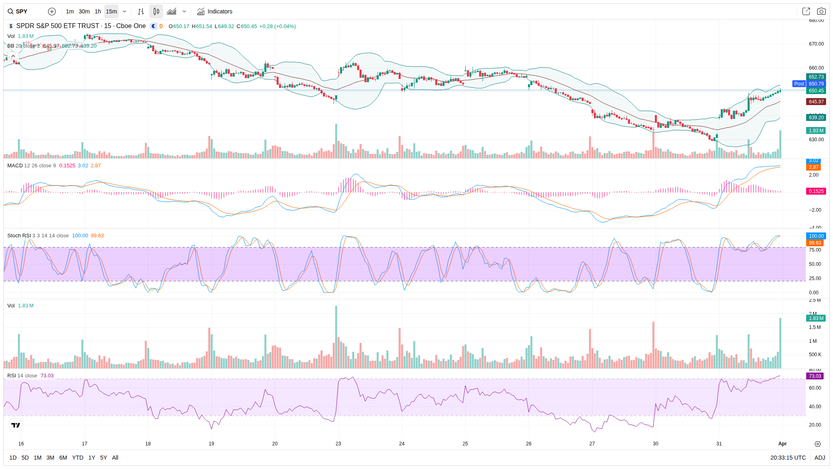Click the add symbol plus icon
The width and height of the screenshot is (833, 469).
(52, 11)
